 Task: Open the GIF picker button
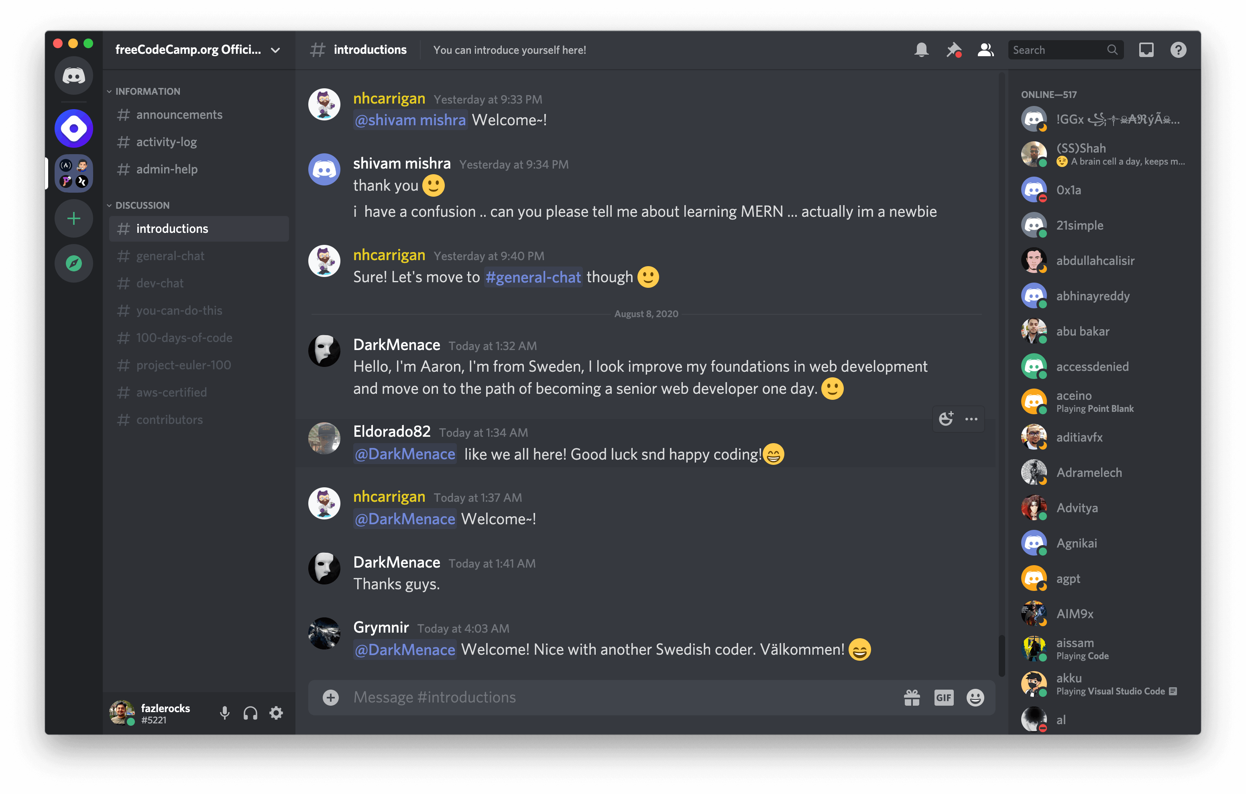point(945,698)
